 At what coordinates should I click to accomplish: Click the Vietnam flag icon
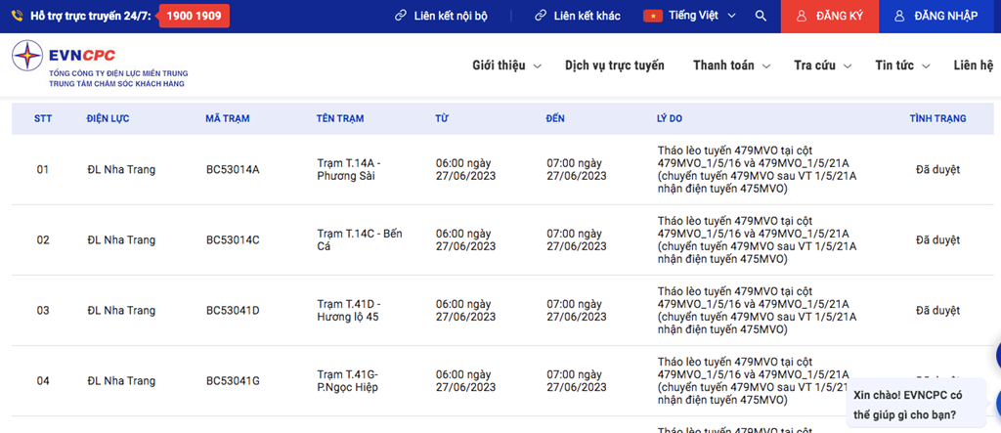652,17
